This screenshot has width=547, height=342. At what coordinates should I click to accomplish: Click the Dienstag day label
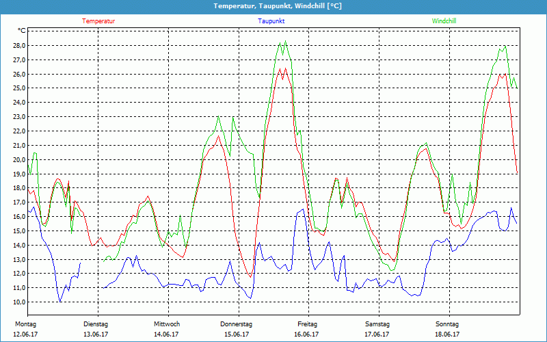tap(96, 324)
